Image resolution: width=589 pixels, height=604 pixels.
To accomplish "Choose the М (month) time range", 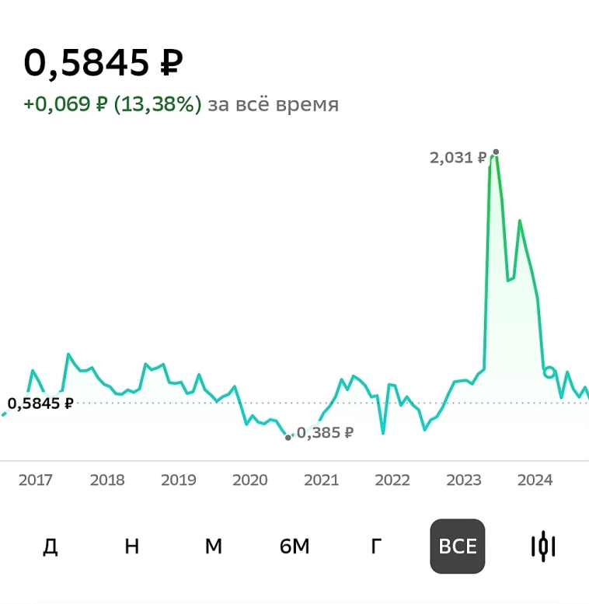I will point(214,546).
